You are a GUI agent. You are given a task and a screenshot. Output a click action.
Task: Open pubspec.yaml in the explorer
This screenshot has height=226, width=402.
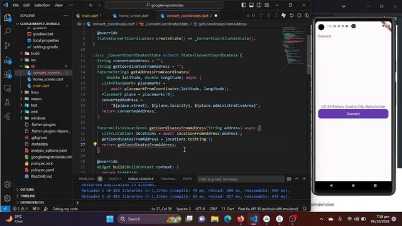(x=42, y=170)
